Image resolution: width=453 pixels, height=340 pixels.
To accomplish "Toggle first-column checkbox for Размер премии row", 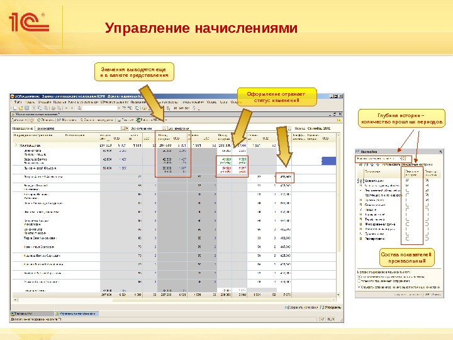I will 408,239.
